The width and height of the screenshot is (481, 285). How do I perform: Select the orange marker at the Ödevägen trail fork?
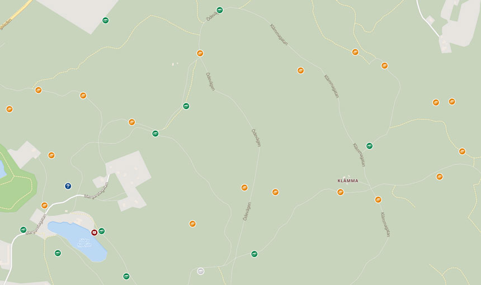click(x=200, y=53)
